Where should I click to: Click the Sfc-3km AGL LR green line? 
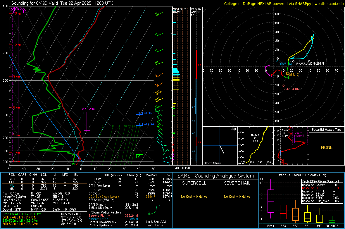tap(22, 214)
